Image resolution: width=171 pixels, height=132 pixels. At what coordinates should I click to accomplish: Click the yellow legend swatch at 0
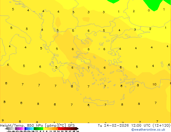click(x=44, y=128)
